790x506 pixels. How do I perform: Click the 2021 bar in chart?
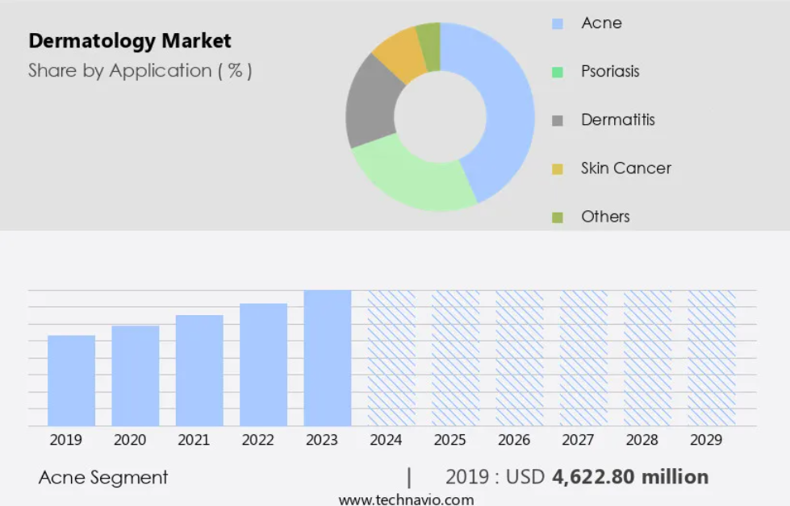coord(199,371)
